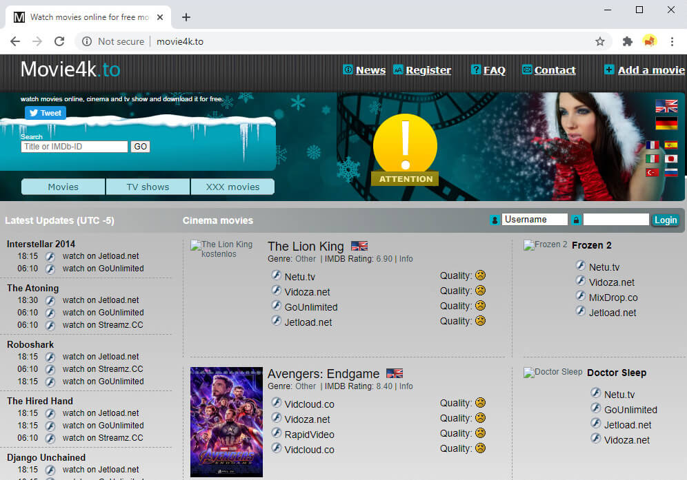Watch Avengers: Endgame on RapidVideo
The width and height of the screenshot is (687, 480).
point(309,435)
